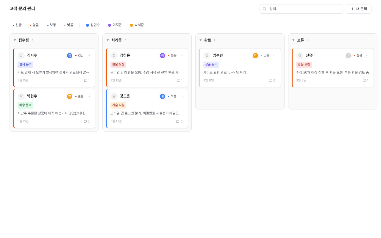Toggle the 낮음 priority filter
This screenshot has height=238, width=381.
[x=69, y=25]
